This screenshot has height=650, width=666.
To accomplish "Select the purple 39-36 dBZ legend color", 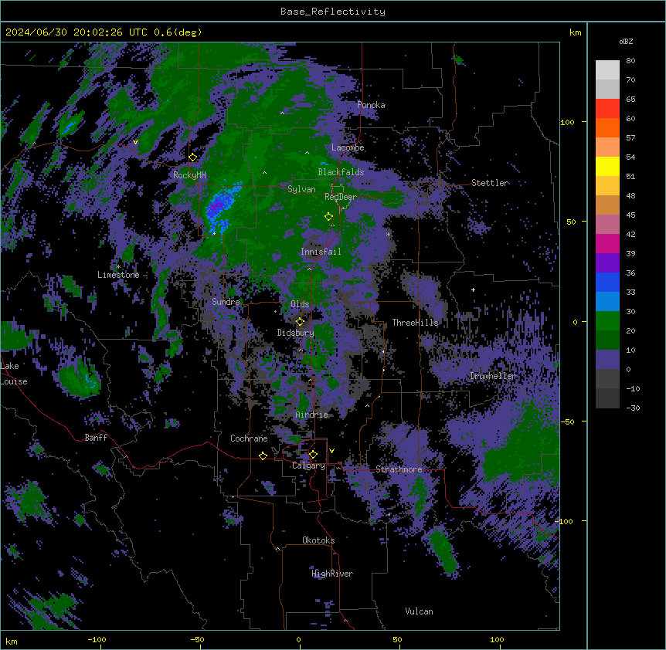I will click(x=607, y=263).
